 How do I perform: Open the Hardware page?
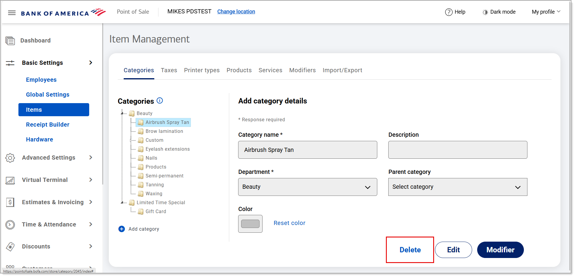tap(40, 139)
